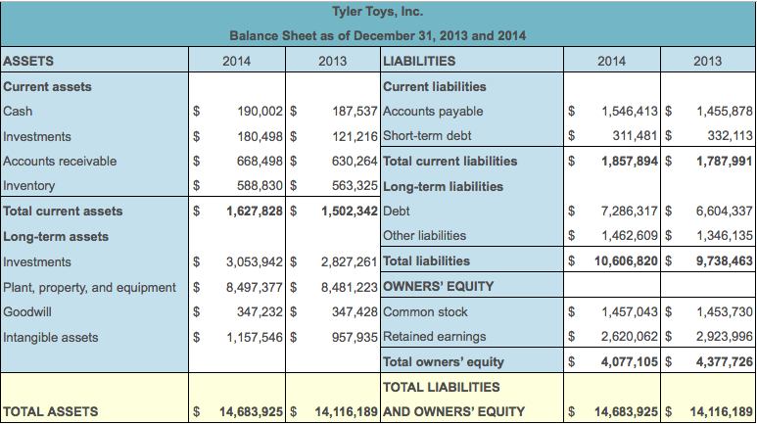Click intangible assets value 957,935
This screenshot has width=757, height=425.
point(355,338)
